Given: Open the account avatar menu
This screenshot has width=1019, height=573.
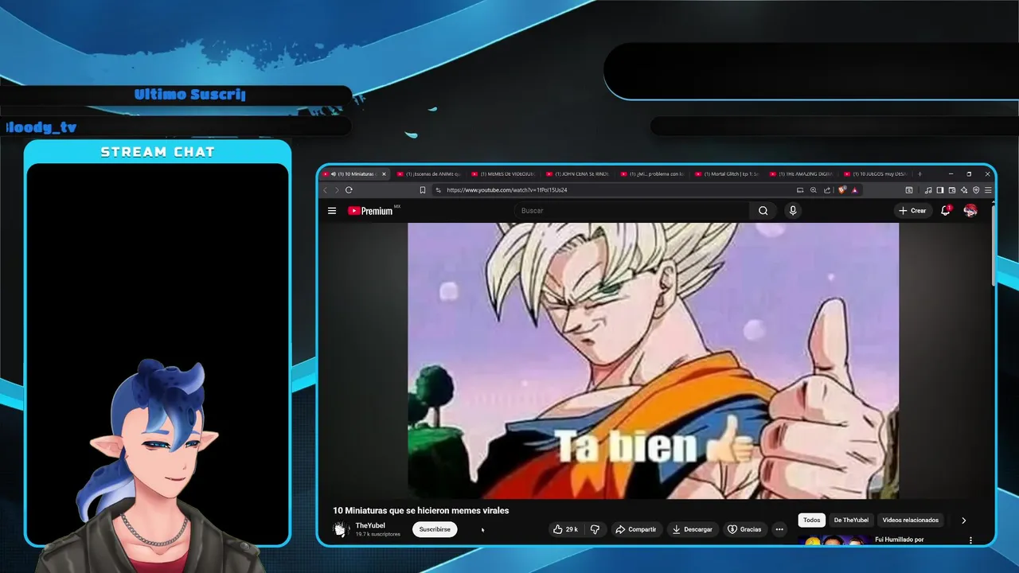Looking at the screenshot, I should tap(970, 211).
